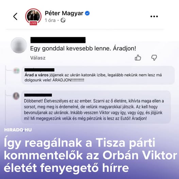Click the globe public visibility icon
179x179 pixels.
point(63,20)
